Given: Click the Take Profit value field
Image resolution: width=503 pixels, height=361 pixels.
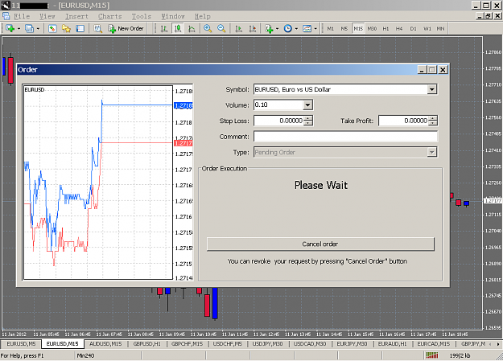Looking at the screenshot, I should (403, 121).
